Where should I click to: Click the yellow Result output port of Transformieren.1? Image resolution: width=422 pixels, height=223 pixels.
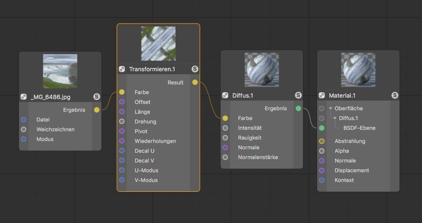195,82
